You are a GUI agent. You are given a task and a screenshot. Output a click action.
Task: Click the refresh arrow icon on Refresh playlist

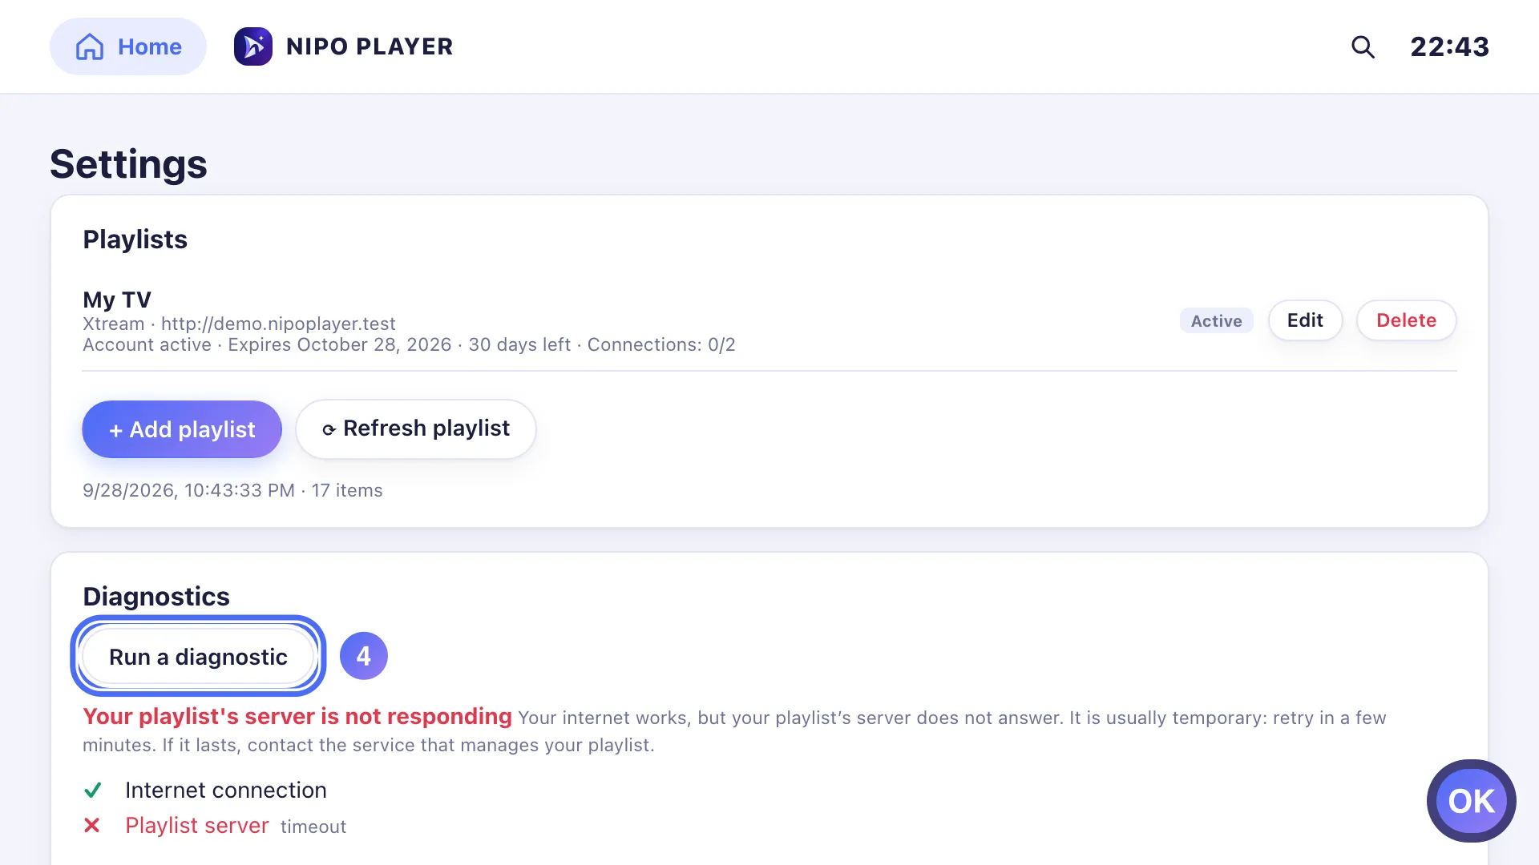tap(329, 430)
